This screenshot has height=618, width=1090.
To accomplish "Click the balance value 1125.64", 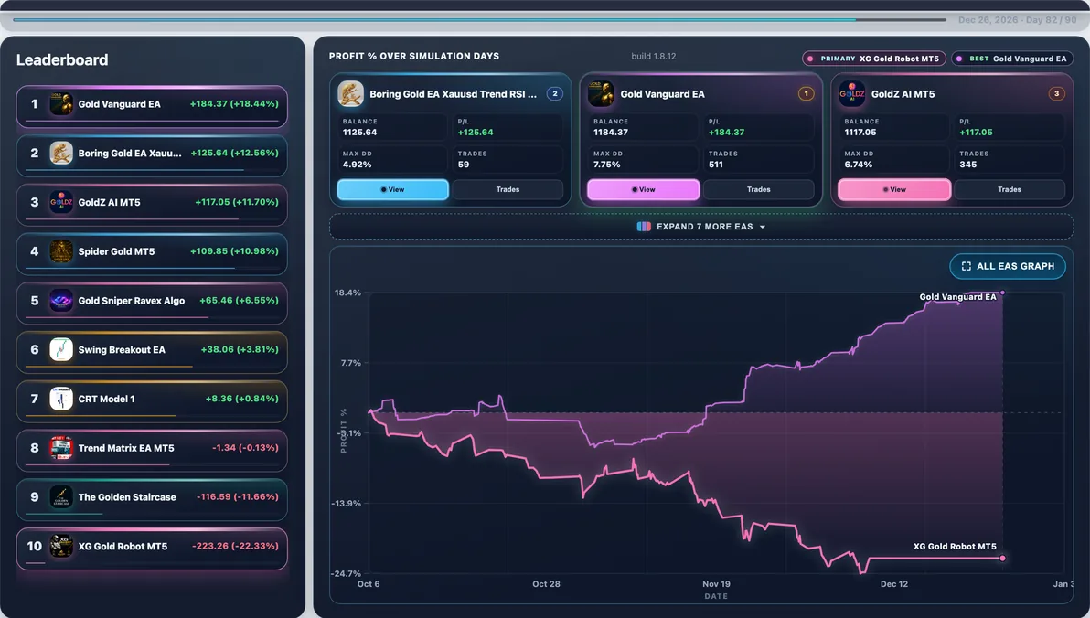I will 360,132.
